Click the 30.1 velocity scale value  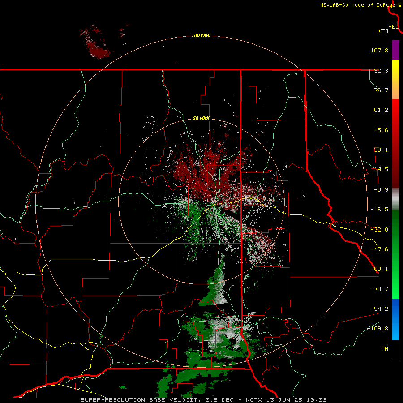pos(381,150)
